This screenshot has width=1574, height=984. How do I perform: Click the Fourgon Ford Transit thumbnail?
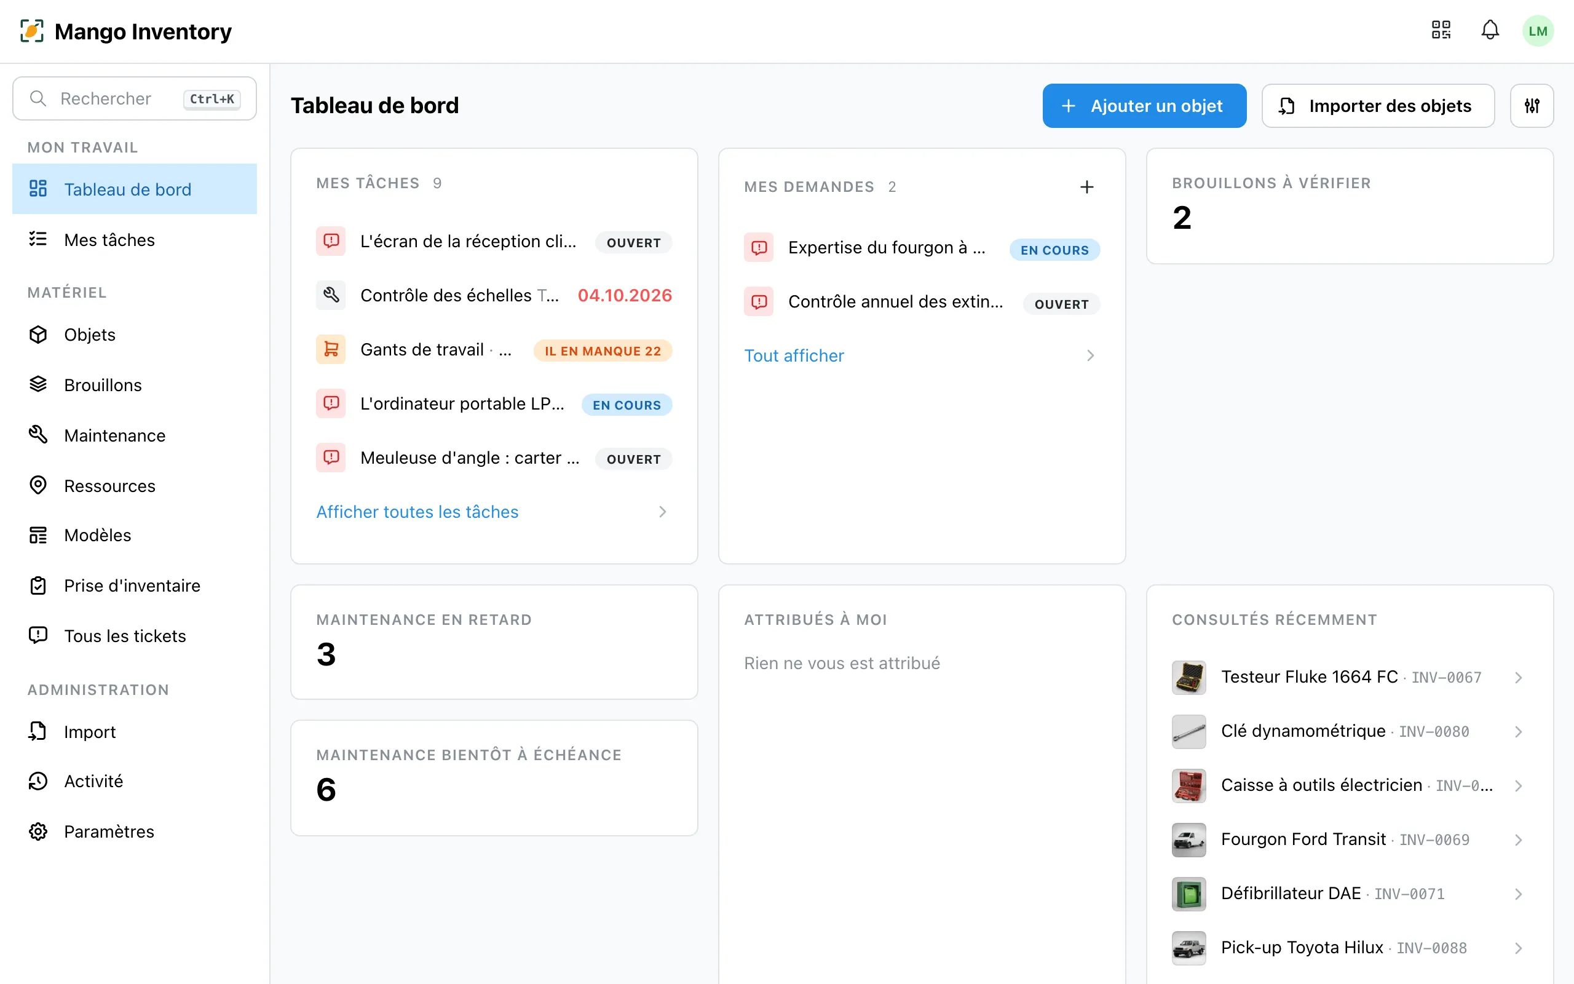coord(1188,839)
